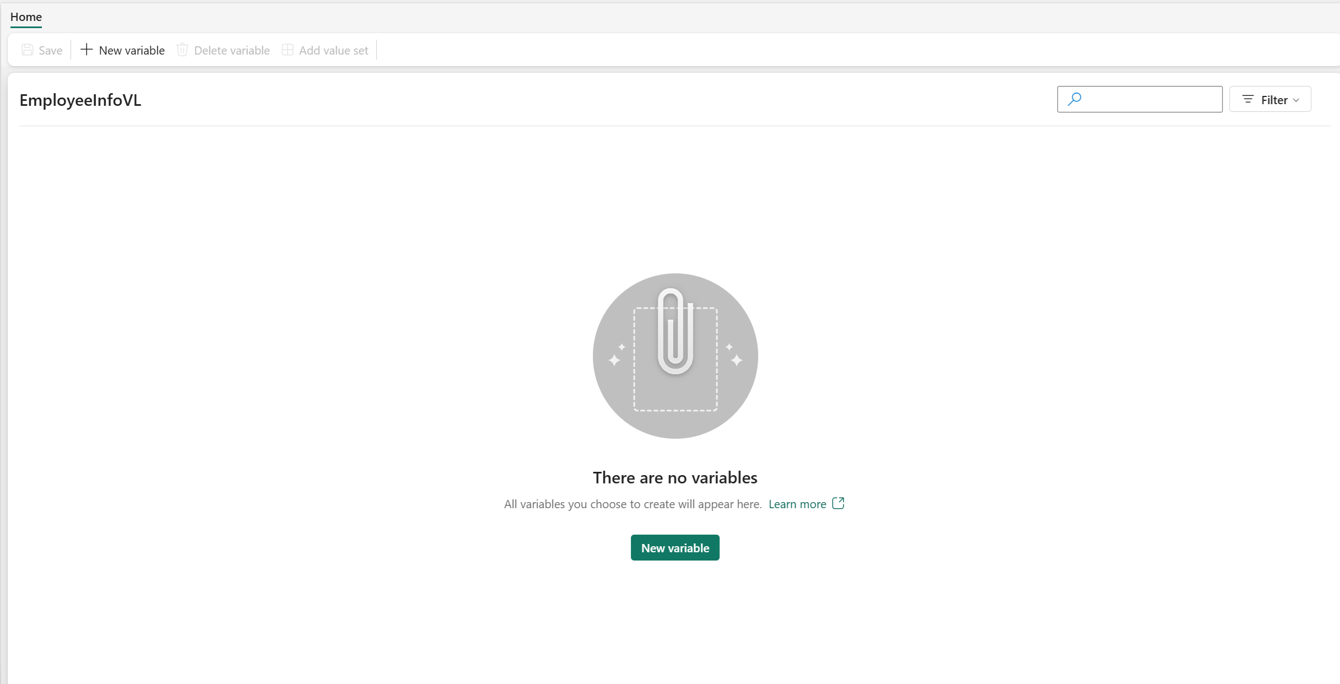
Task: Click the funnel icon on the Filter control
Action: click(x=1249, y=99)
